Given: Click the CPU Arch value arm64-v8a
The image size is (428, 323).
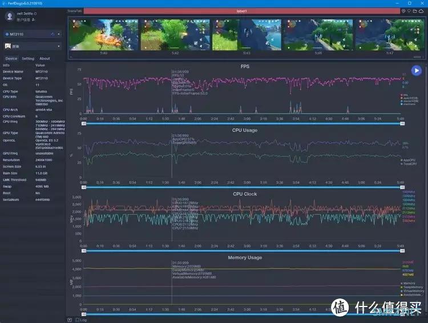Looking at the screenshot, I should coord(44,110).
